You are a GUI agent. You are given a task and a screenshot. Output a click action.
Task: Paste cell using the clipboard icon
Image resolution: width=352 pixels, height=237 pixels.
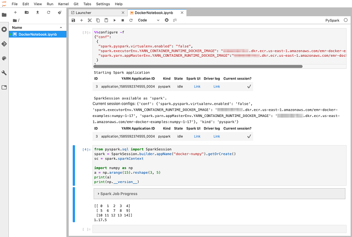pyautogui.click(x=106, y=20)
